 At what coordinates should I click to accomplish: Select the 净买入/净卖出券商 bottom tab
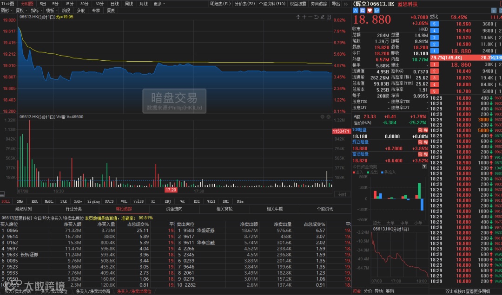point(93,291)
